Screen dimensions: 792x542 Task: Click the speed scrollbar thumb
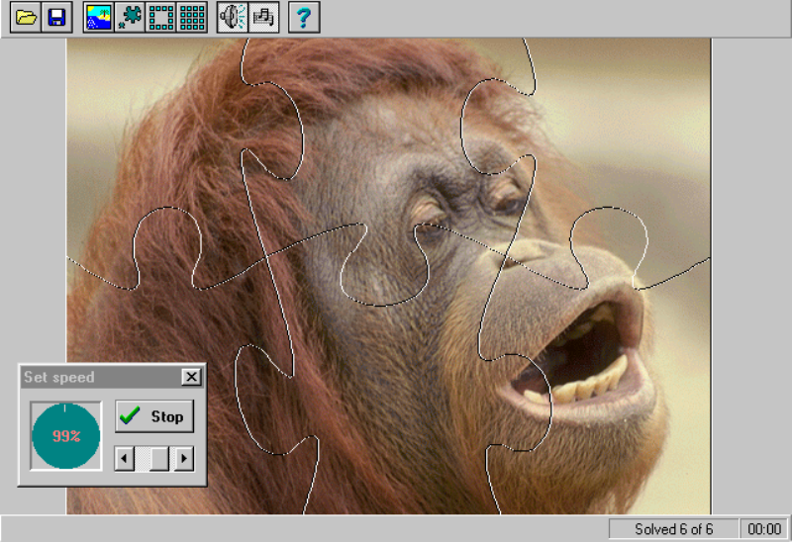pos(159,458)
